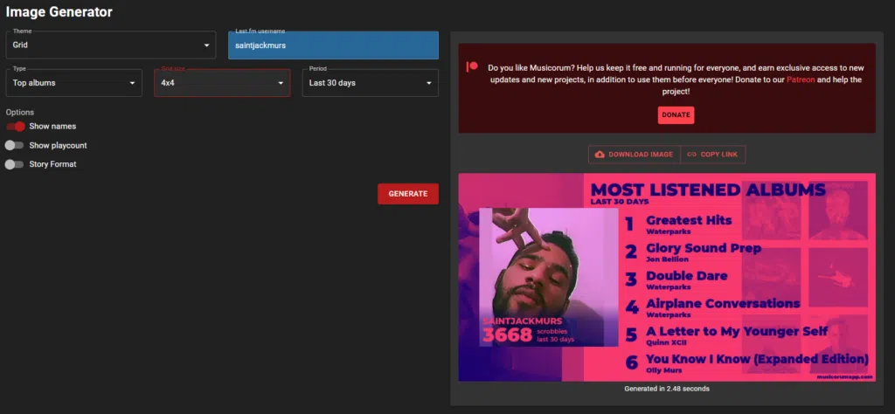This screenshot has width=895, height=414.
Task: Click the cloud download icon
Action: 600,155
